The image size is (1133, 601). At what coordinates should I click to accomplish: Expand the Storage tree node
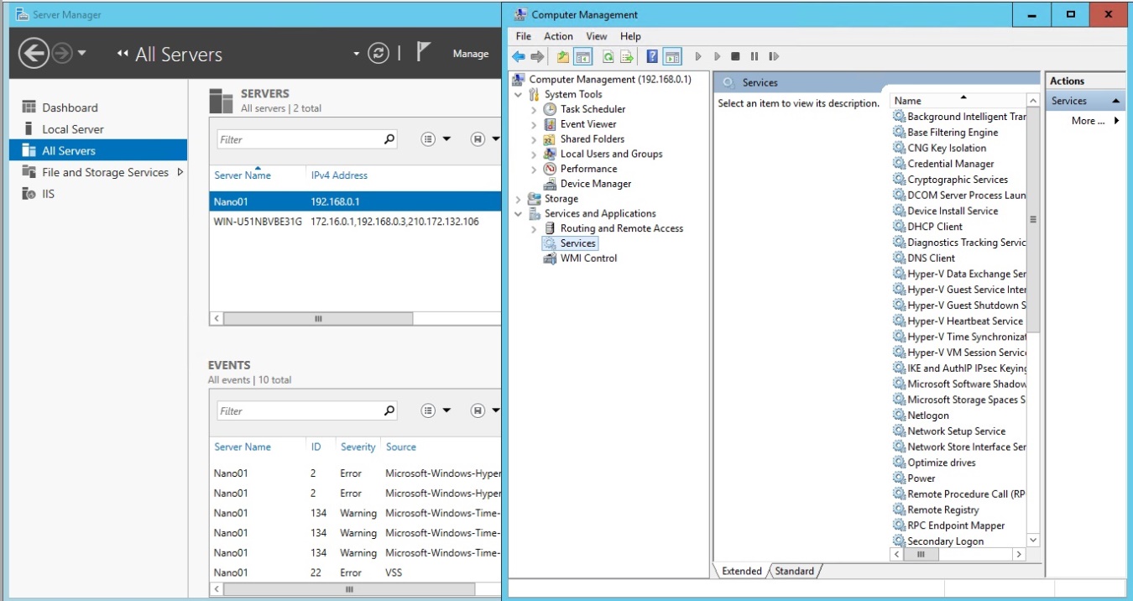pos(519,199)
